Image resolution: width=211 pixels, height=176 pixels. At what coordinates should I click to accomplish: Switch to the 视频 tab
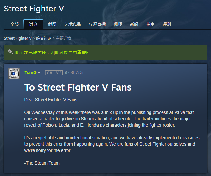pos(118,24)
